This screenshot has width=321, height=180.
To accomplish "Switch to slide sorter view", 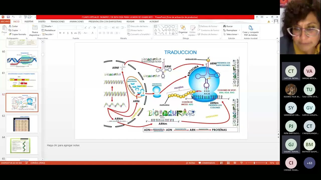I will [228, 163].
